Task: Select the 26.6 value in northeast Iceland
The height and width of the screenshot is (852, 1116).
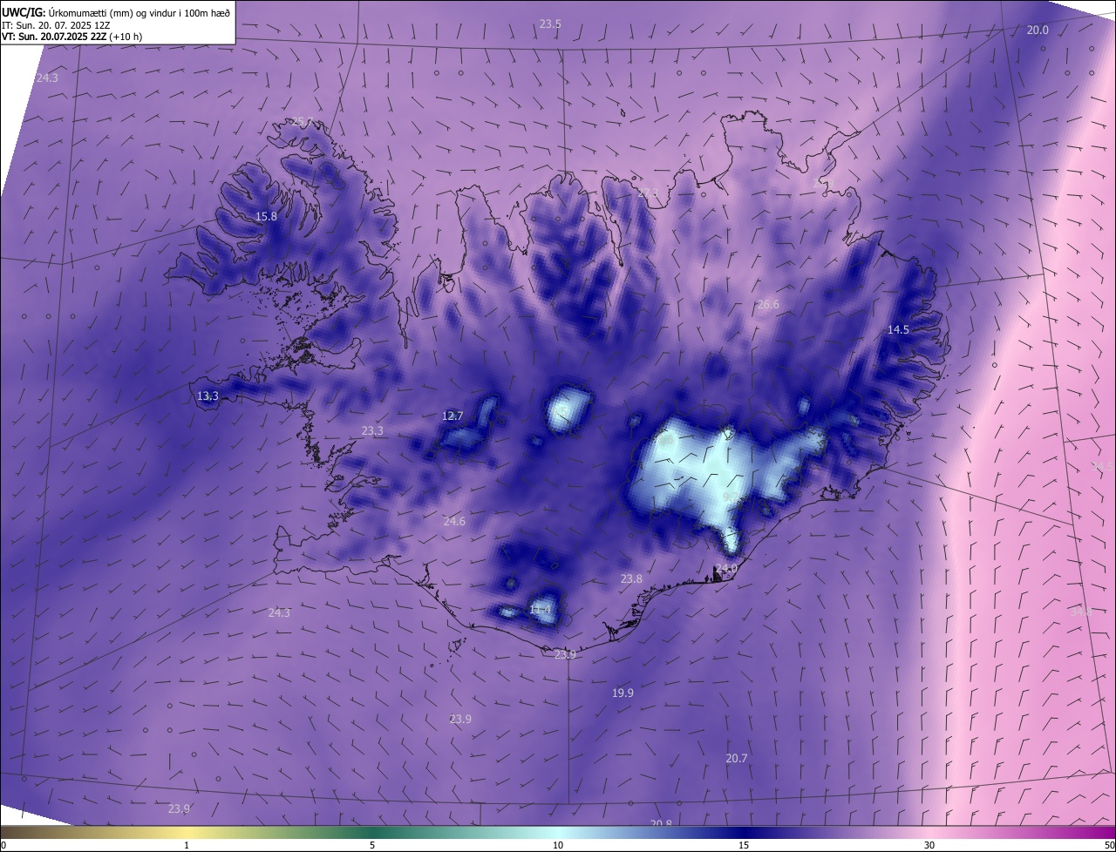Action: coord(768,304)
